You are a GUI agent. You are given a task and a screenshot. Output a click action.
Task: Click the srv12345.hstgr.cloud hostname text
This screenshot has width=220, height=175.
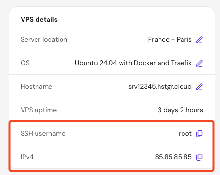[160, 86]
